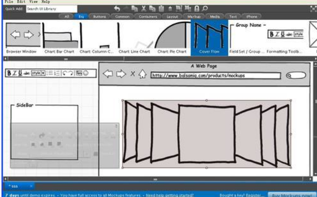Select the Big library category
317x197 pixels.
click(x=81, y=17)
